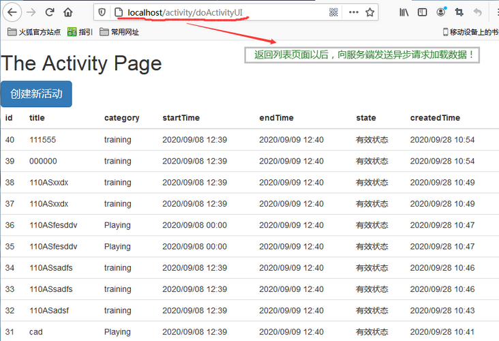Open the library bookshelf icon
The image size is (499, 341).
click(x=404, y=12)
